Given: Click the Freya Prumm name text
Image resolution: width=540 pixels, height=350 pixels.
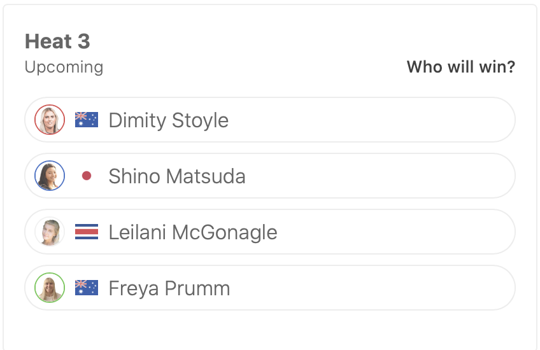Looking at the screenshot, I should 169,288.
